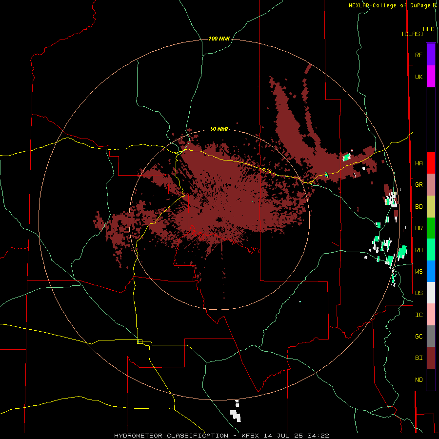Click the RF legend label
439x439 pixels.
[419, 55]
